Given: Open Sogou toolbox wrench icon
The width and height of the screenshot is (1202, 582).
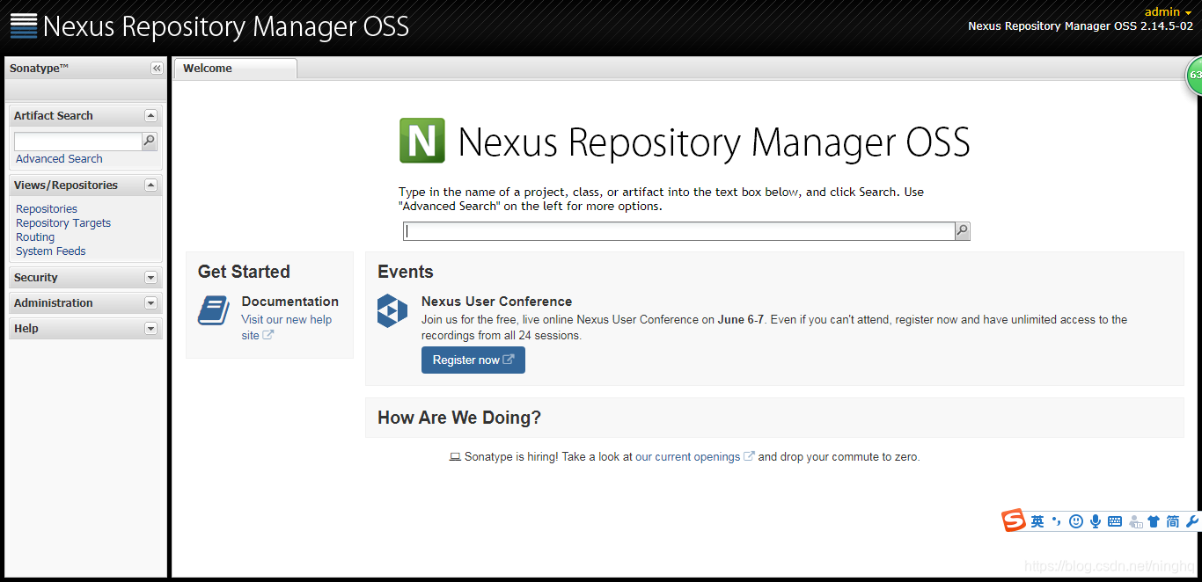Looking at the screenshot, I should coord(1192,521).
